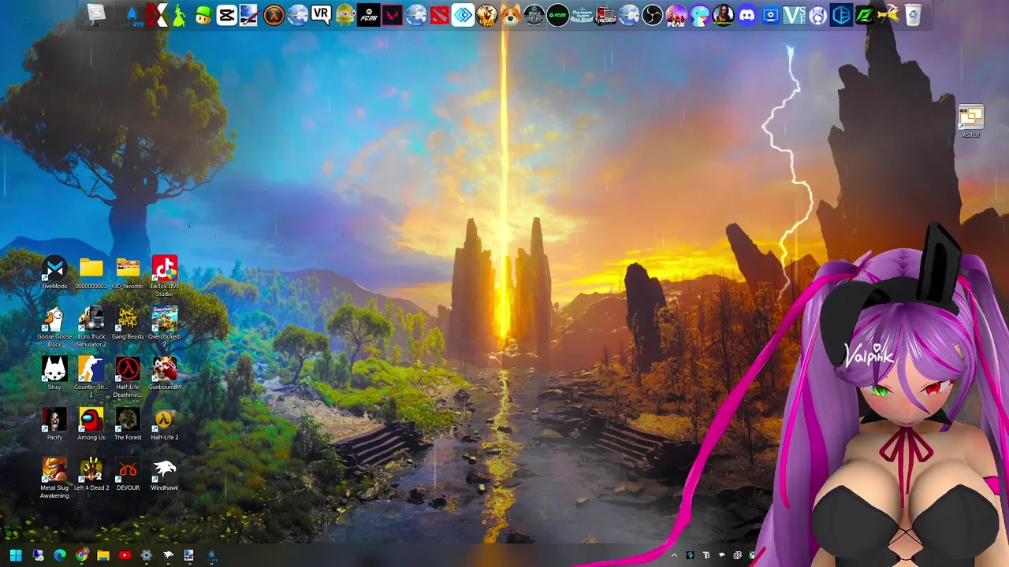
Task: Launch the Stray game shortcut
Action: 54,373
